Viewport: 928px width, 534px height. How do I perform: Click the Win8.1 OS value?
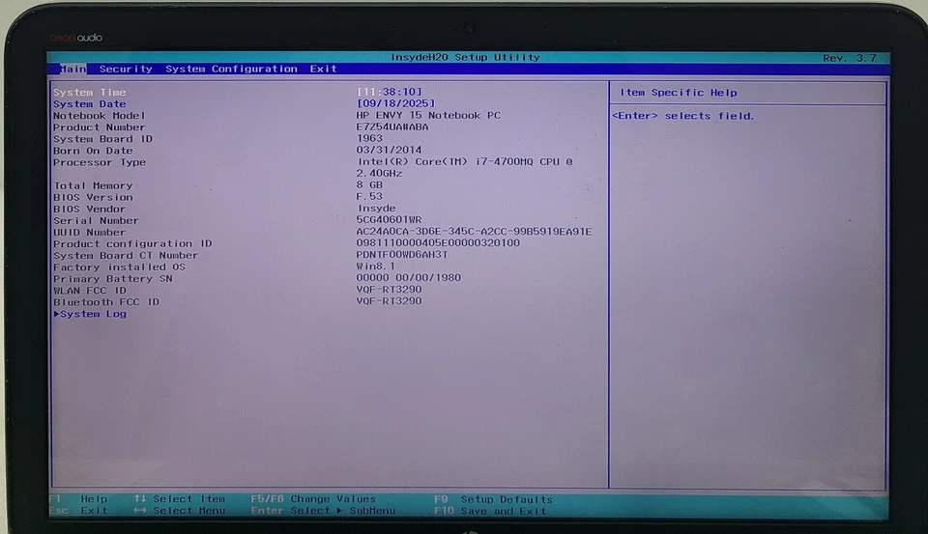click(376, 267)
